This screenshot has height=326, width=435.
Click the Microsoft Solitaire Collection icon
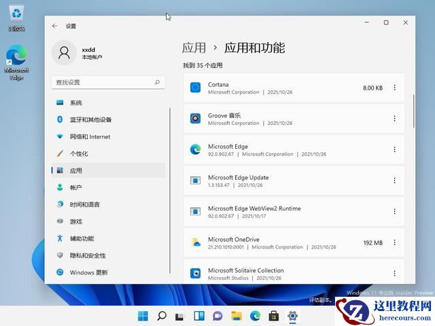195,274
